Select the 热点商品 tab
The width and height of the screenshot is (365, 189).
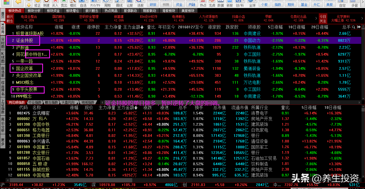pyautogui.click(x=111, y=11)
